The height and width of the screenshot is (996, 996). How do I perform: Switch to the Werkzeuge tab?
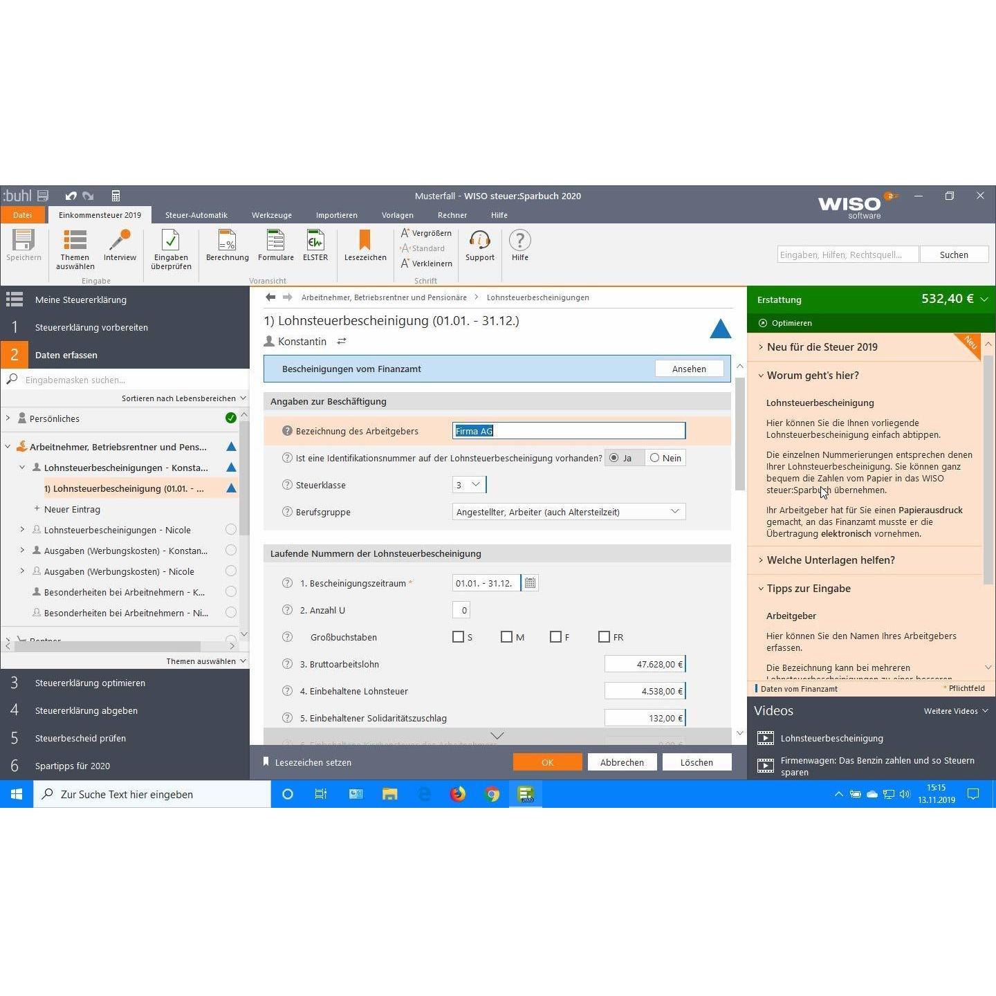click(272, 215)
